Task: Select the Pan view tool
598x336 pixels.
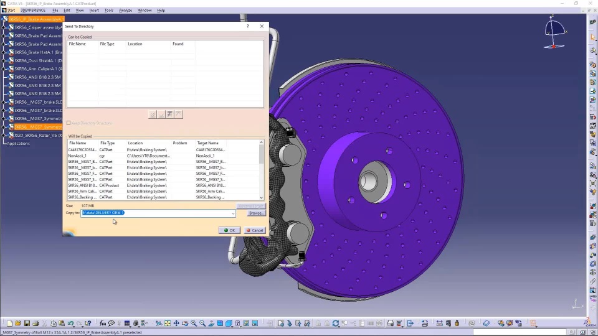Action: coord(176,324)
